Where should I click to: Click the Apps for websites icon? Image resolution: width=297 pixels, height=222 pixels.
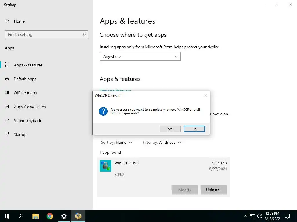[7, 106]
